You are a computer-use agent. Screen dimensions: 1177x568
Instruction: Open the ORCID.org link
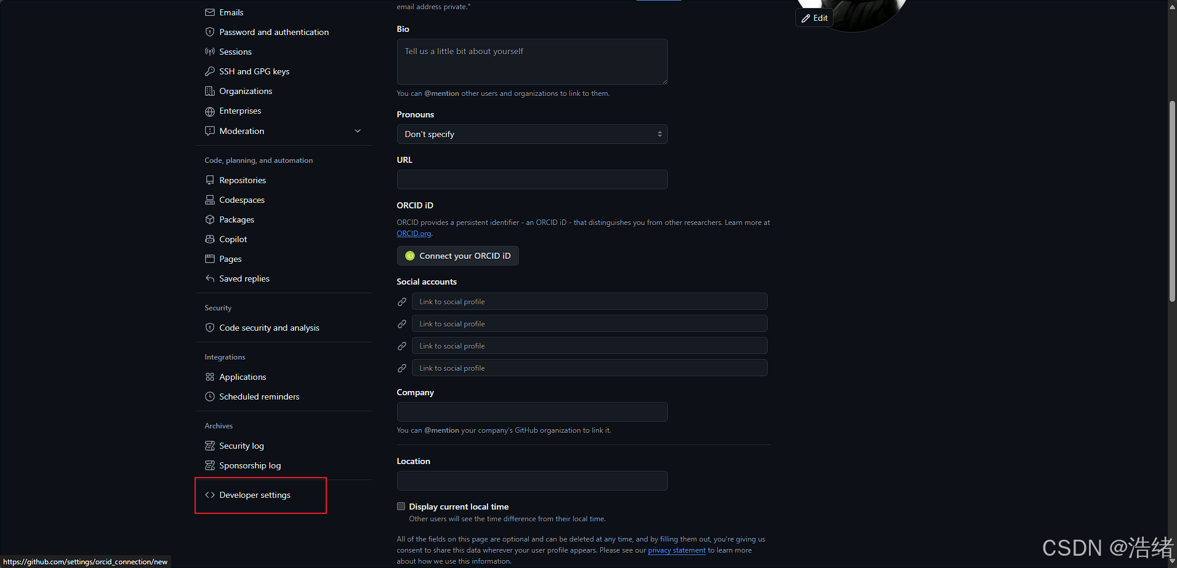[x=414, y=234]
